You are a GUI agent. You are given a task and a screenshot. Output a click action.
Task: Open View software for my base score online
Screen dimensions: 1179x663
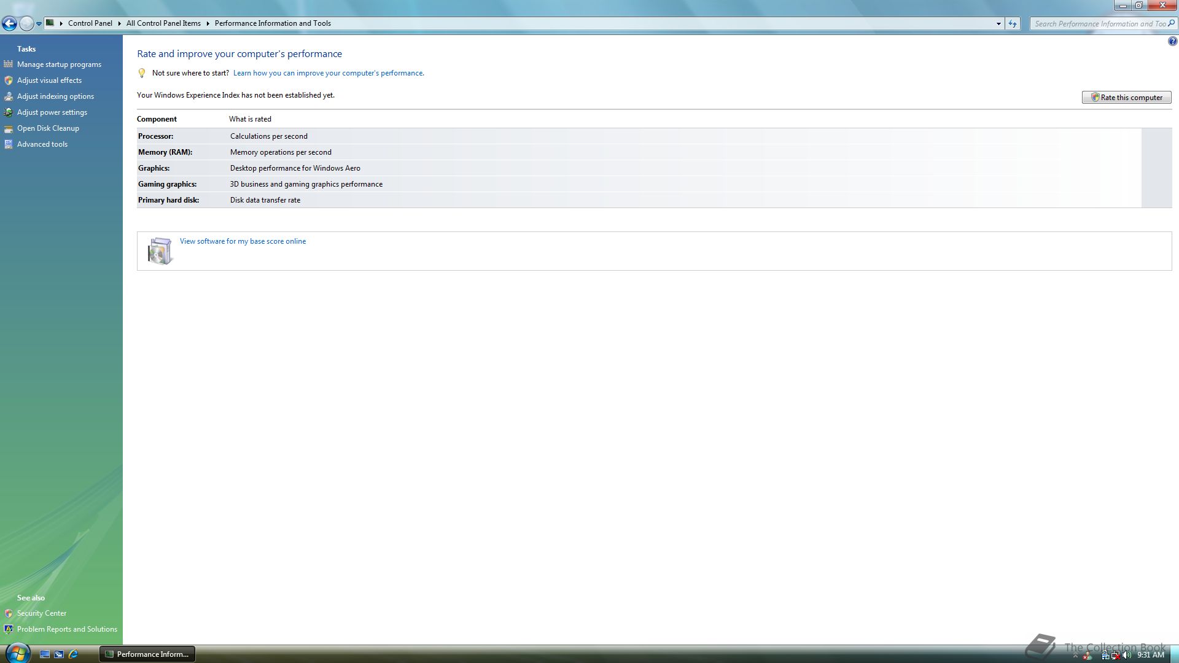tap(243, 241)
